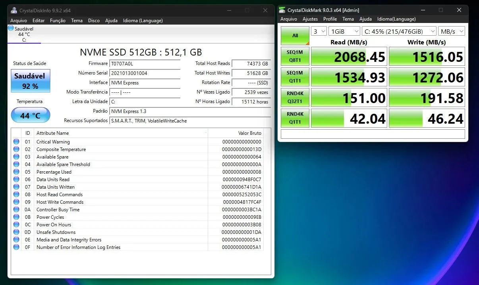Click the 44 °C temperature button
Viewport: 479px width, 285px height.
31,115
